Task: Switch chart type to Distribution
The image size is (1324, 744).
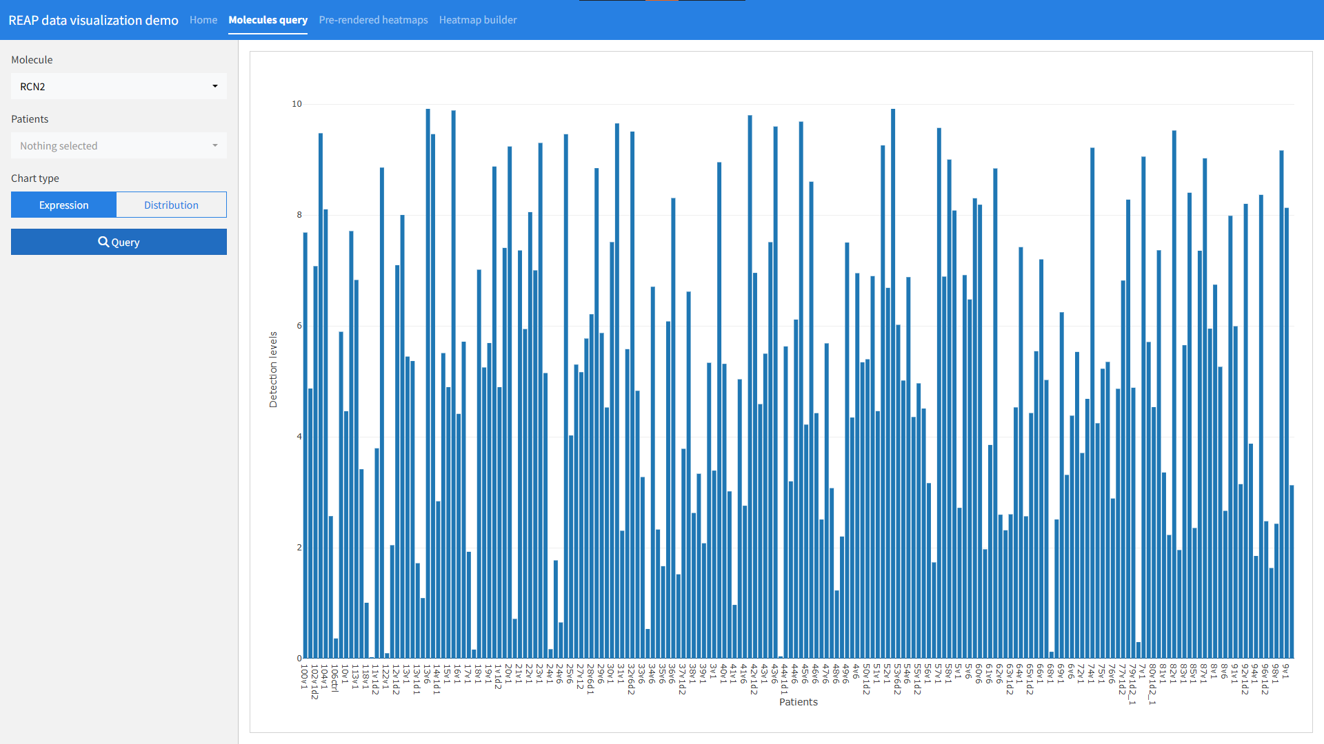Action: tap(171, 205)
